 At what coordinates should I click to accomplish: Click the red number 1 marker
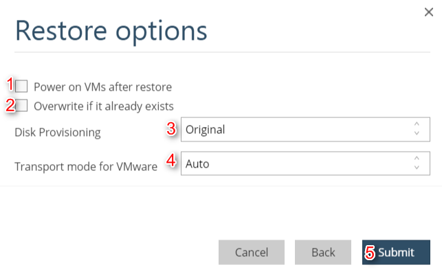point(10,84)
